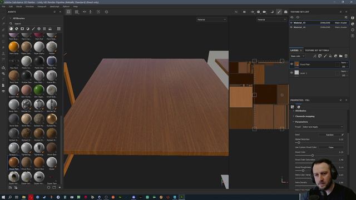The height and width of the screenshot is (200, 356).
Task: Switch asset thumbnails grid size icon
Action: coord(59,29)
